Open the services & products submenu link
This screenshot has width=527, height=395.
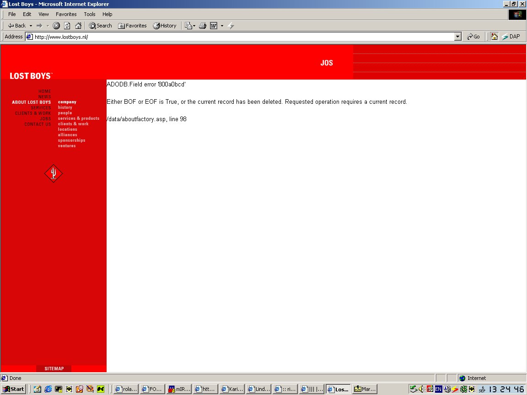click(x=79, y=118)
